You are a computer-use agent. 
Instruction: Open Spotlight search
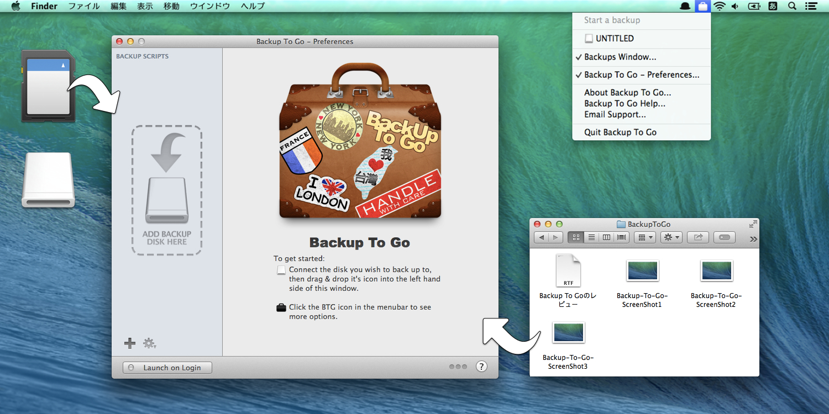pyautogui.click(x=792, y=6)
